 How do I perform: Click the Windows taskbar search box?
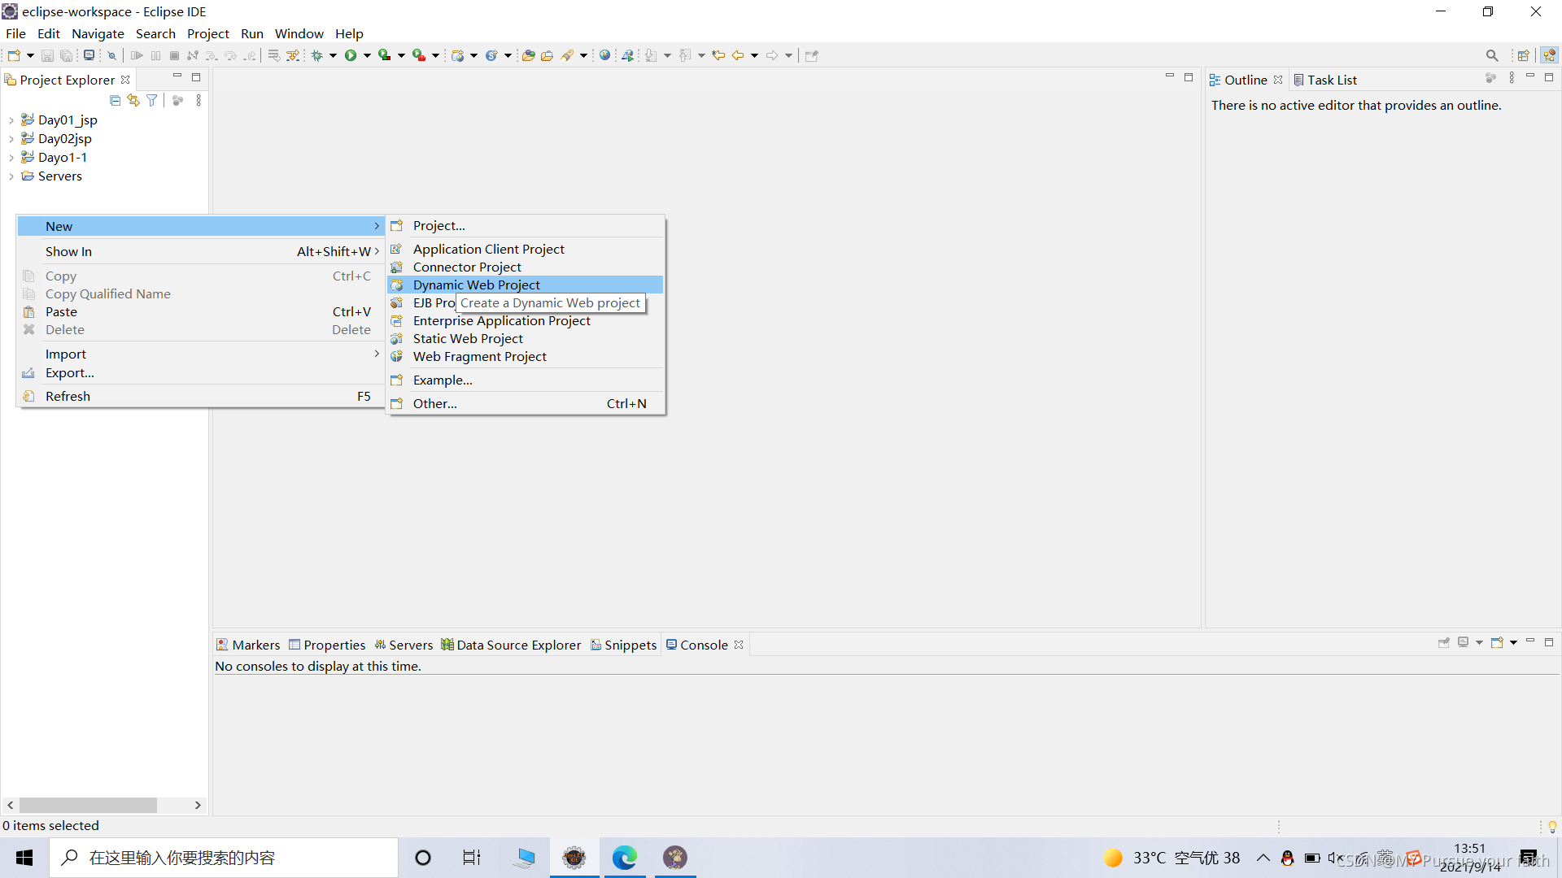click(224, 858)
